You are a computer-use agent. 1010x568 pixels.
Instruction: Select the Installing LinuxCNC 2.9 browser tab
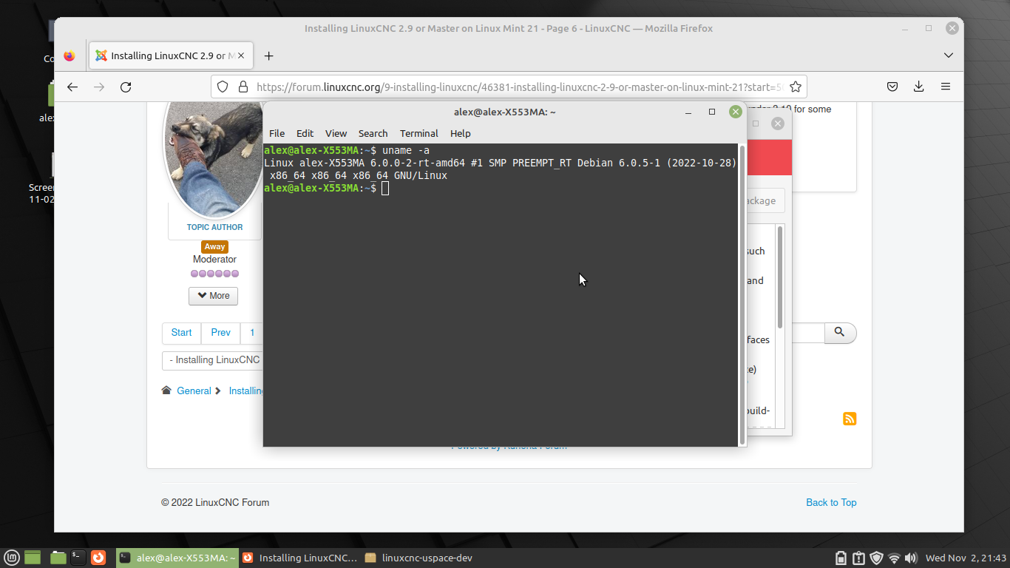[x=172, y=55]
